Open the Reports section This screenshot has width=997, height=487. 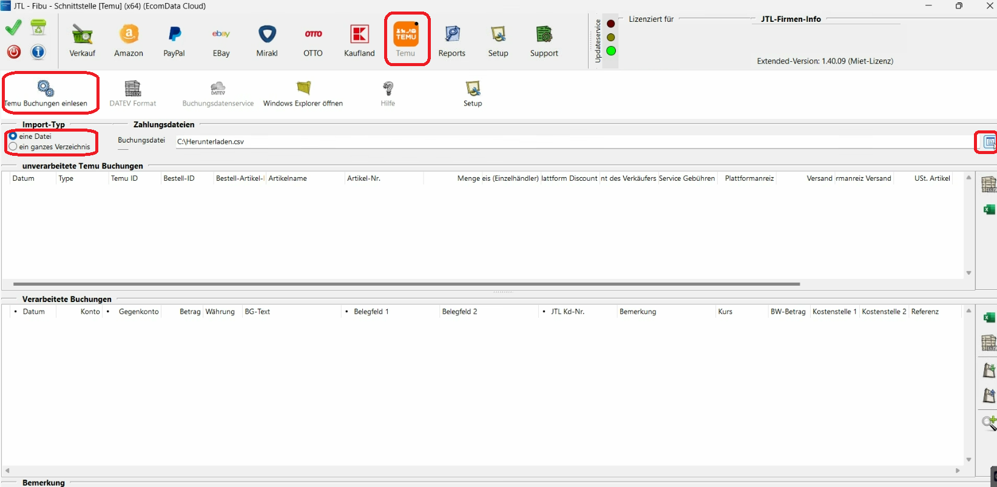coord(451,40)
